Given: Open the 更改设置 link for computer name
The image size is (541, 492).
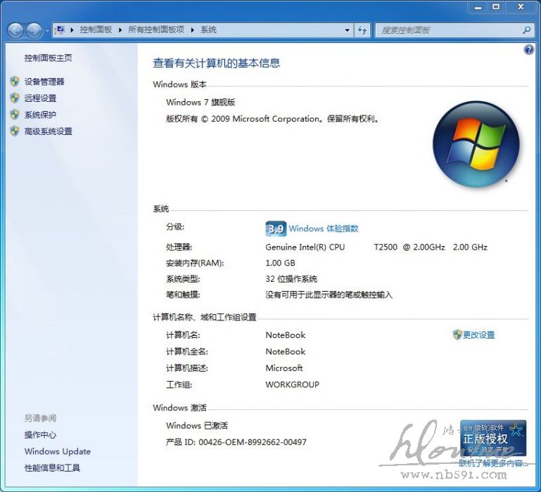Looking at the screenshot, I should pyautogui.click(x=478, y=335).
